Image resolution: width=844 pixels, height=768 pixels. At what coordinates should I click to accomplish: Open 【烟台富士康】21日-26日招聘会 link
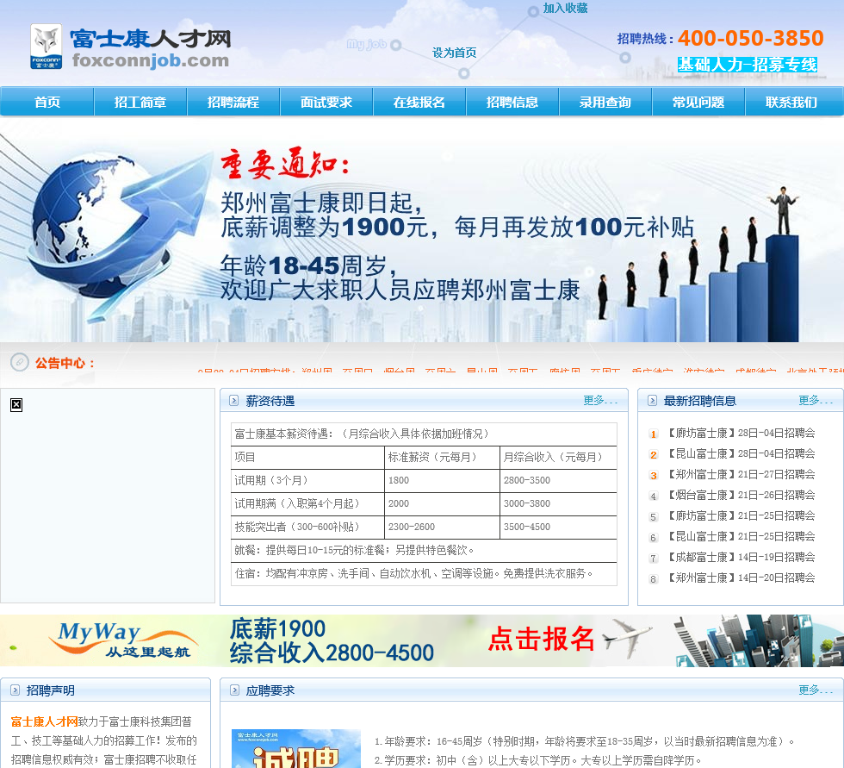(x=741, y=495)
